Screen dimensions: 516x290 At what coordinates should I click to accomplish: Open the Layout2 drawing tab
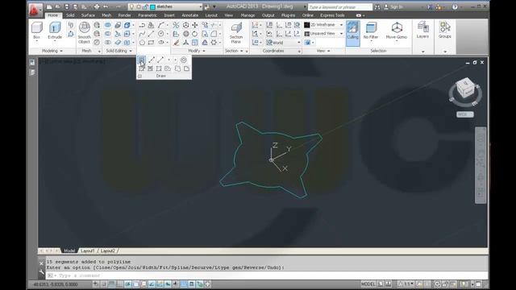tap(107, 251)
